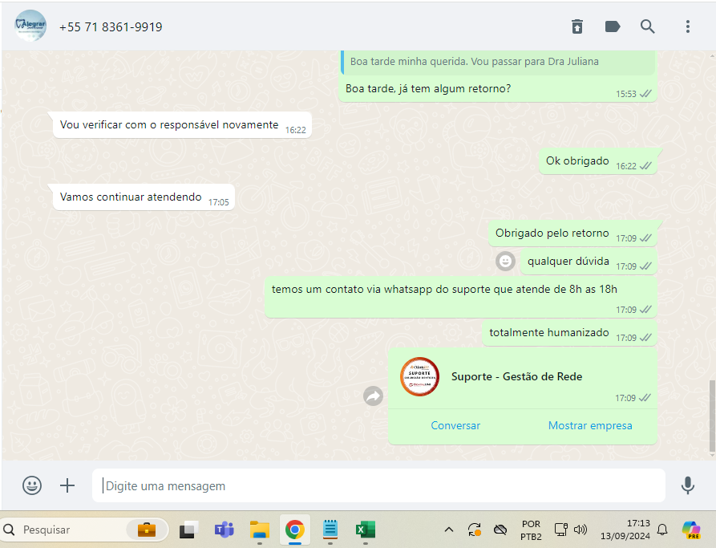
Task: Select the 'Obrigado pelo retorno' message
Action: pos(552,233)
